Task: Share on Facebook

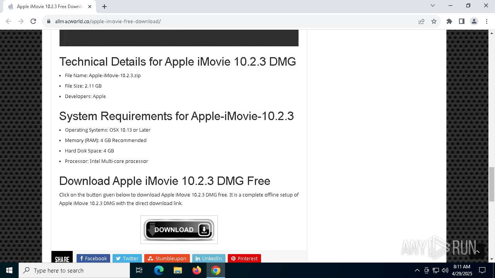Action: point(93,258)
